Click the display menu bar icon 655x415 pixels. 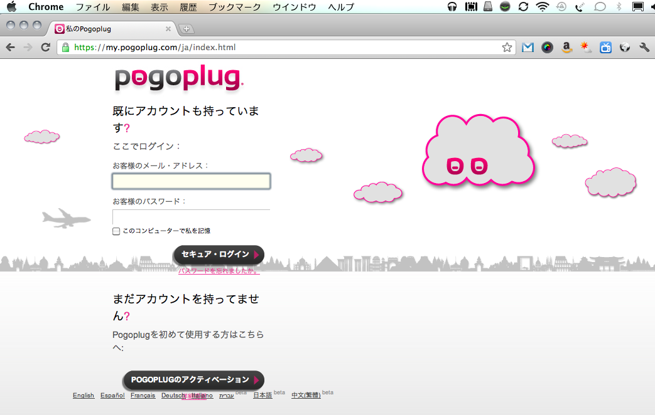pyautogui.click(x=638, y=7)
